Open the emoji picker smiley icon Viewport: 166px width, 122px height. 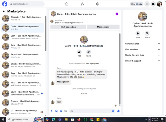113,111
